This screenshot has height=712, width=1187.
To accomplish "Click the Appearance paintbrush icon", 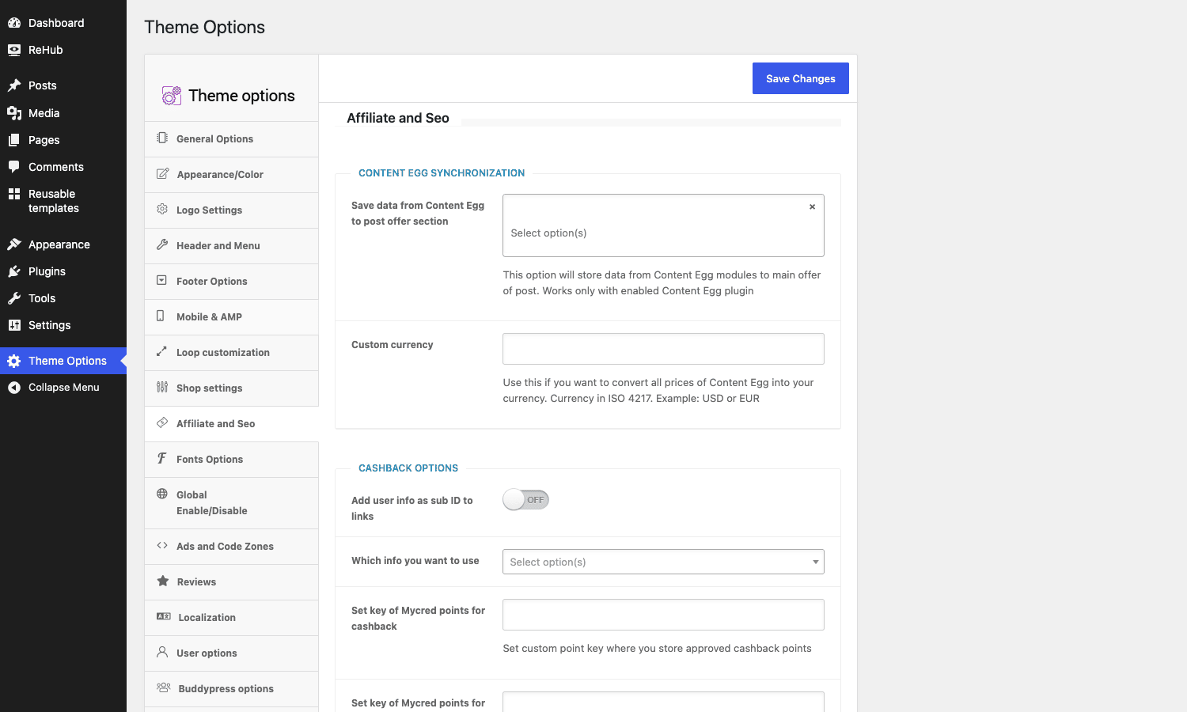I will pos(14,244).
